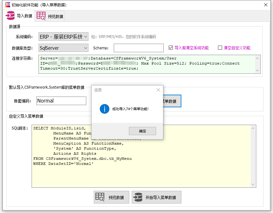Enable 清空自定义功能 checkbox

point(220,47)
